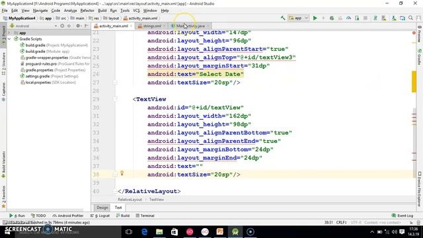Open SDK Manager download icon
This screenshot has width=423, height=238.
[x=394, y=18]
